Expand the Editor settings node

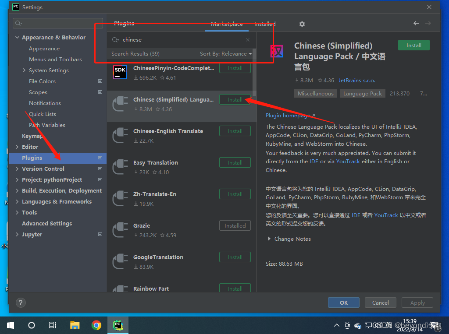click(17, 147)
